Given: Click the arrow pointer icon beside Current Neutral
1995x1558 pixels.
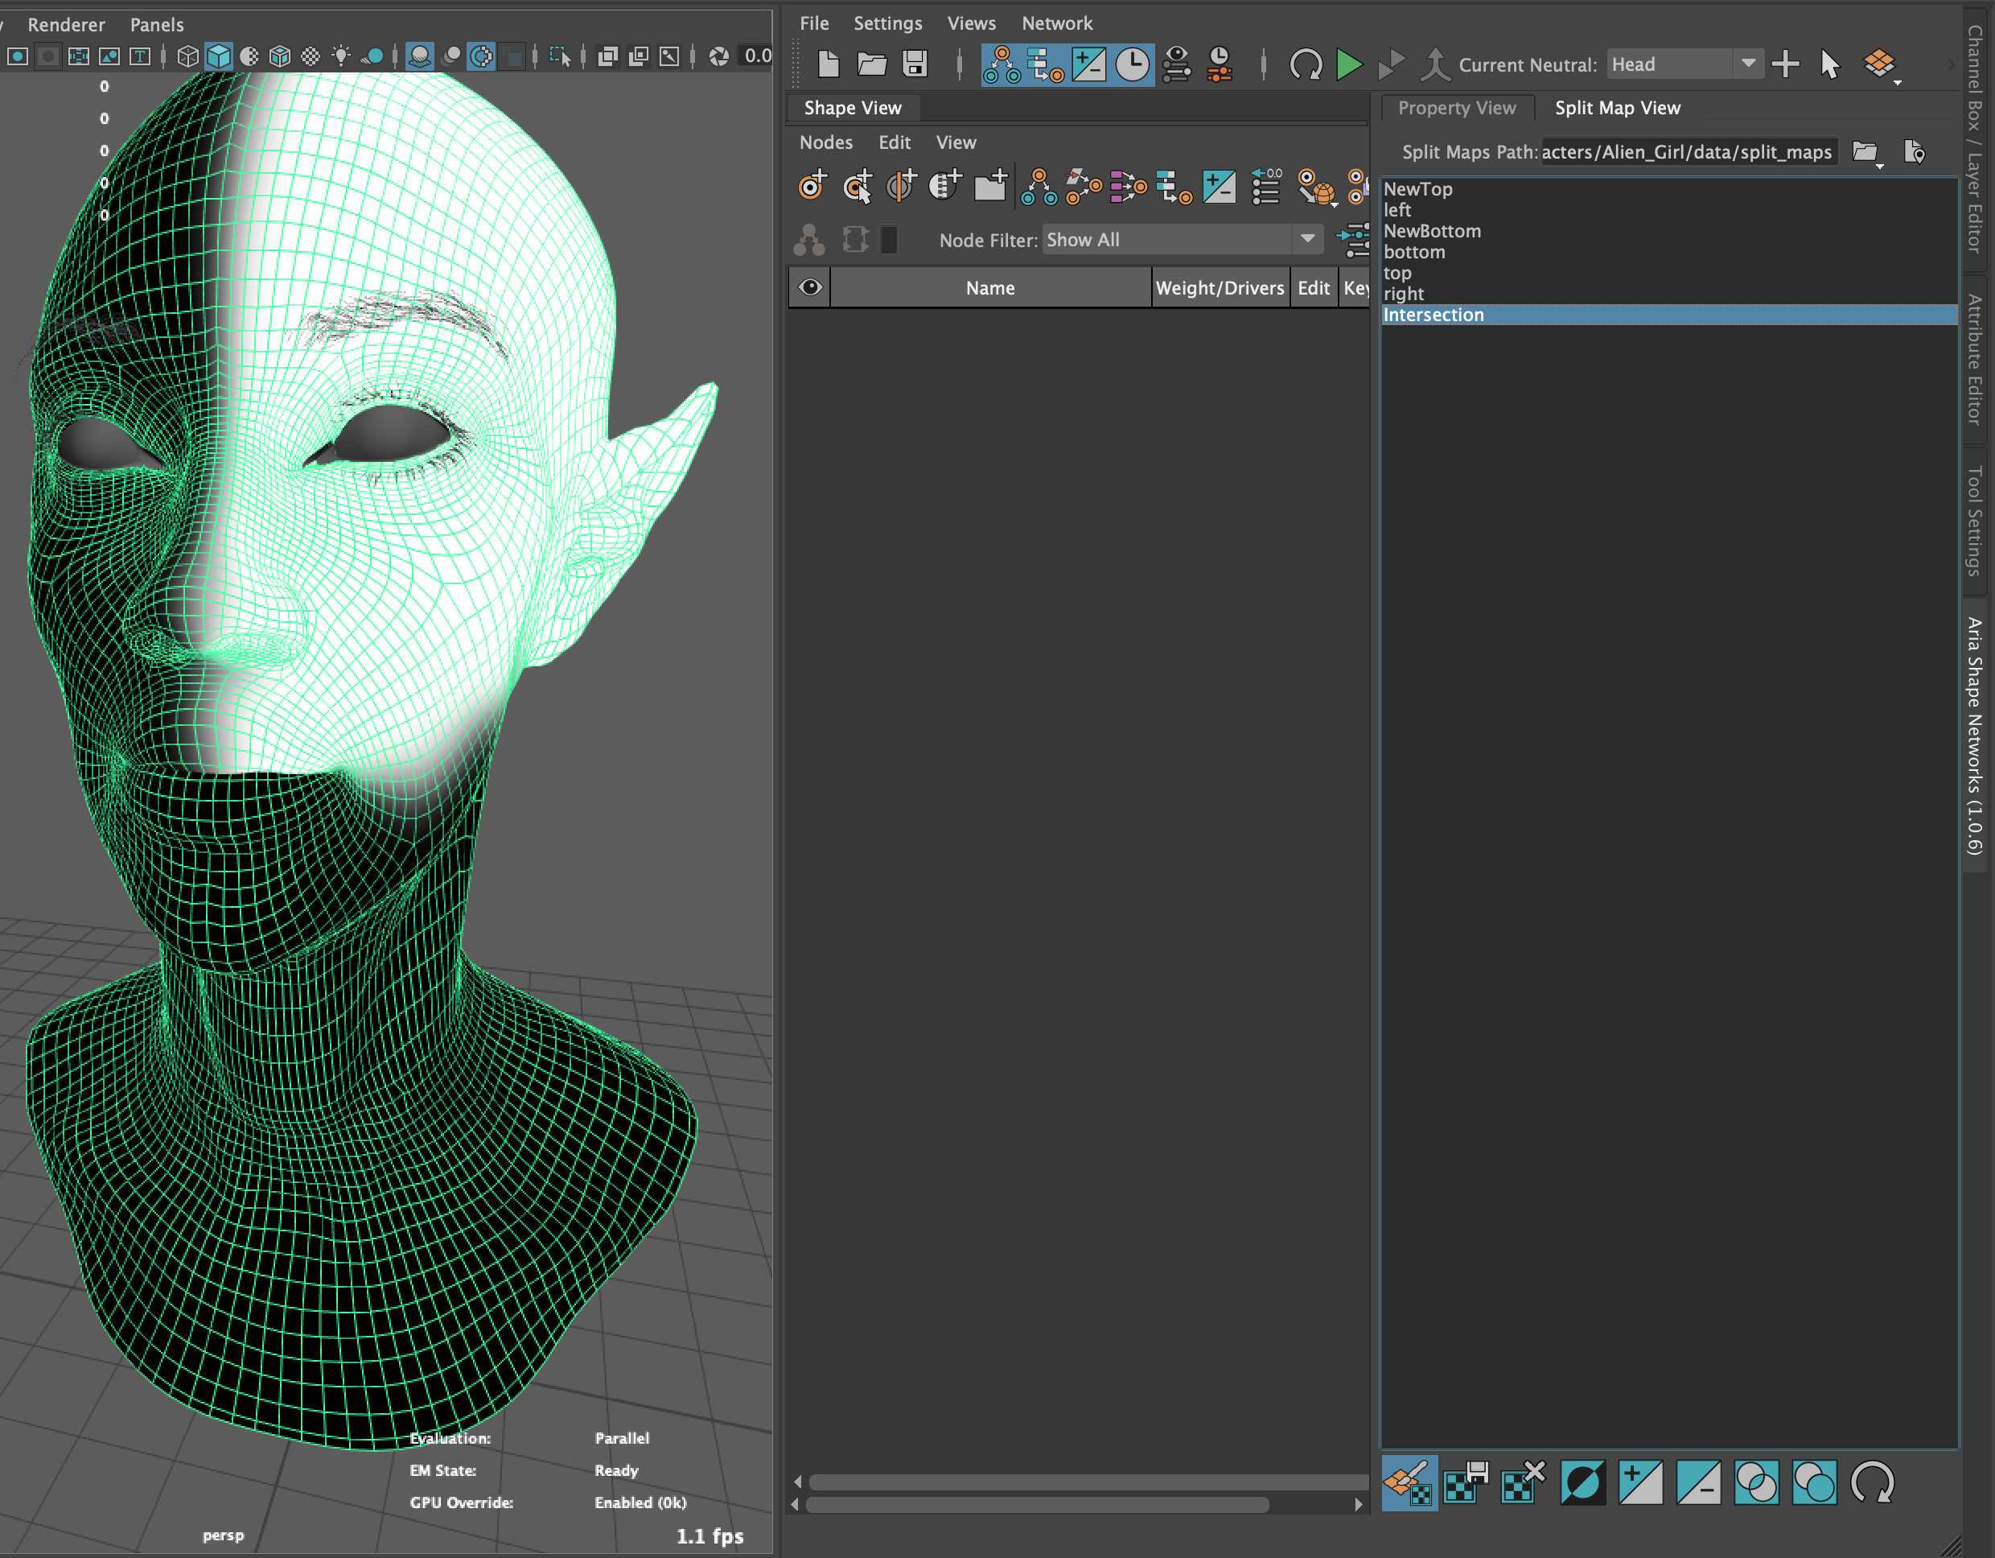Looking at the screenshot, I should point(1829,64).
